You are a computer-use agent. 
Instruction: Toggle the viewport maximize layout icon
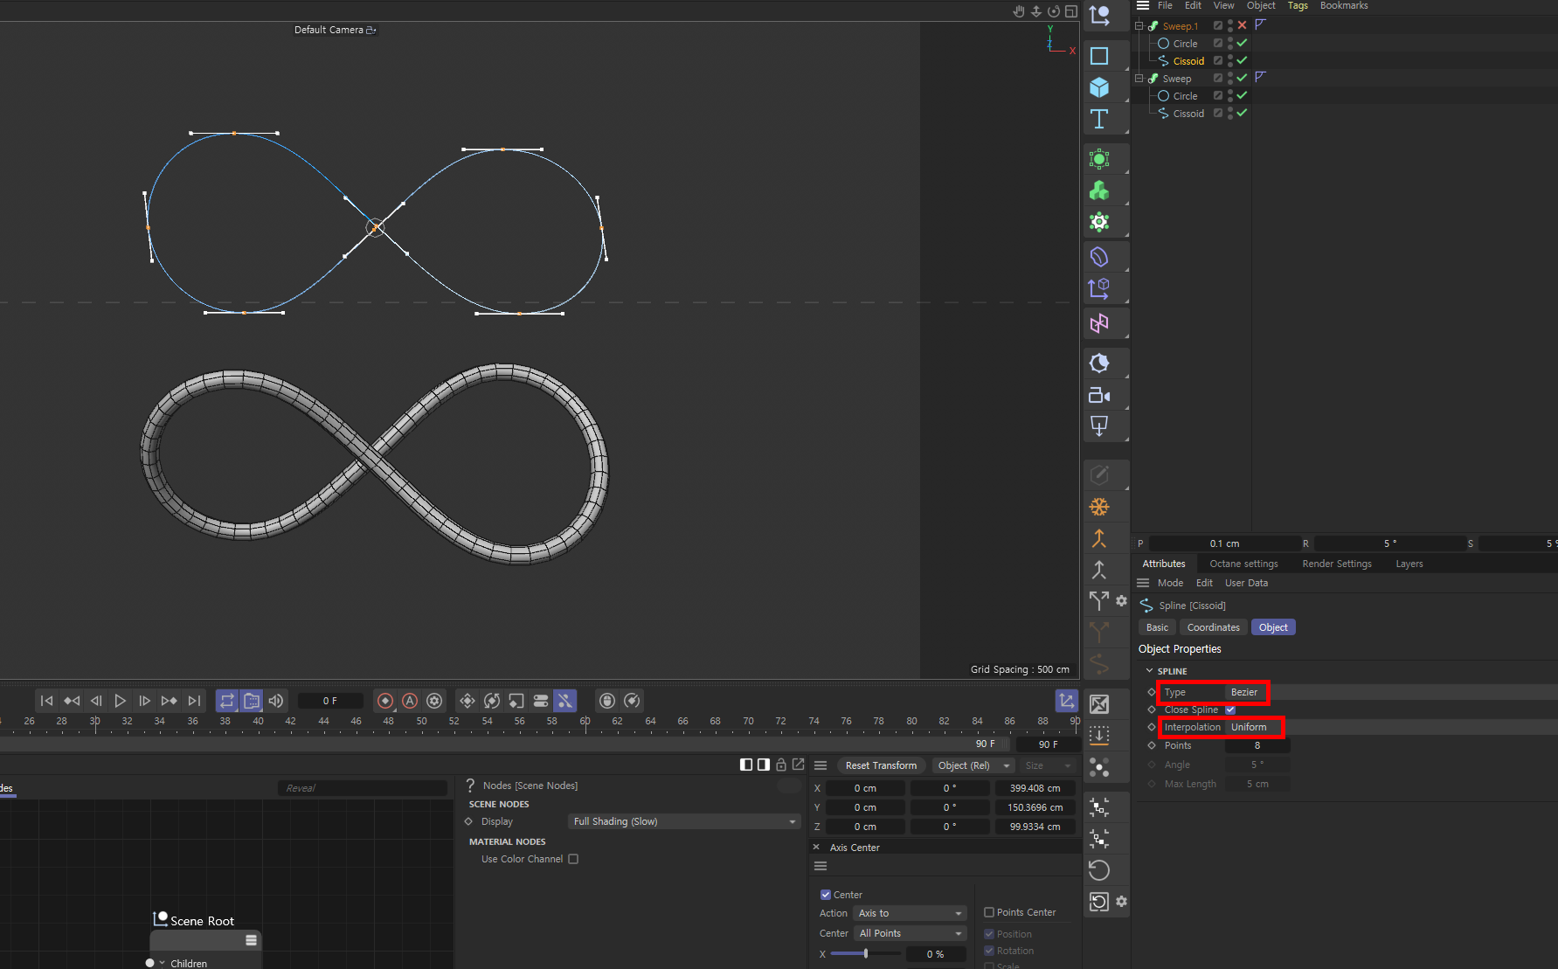point(1071,11)
